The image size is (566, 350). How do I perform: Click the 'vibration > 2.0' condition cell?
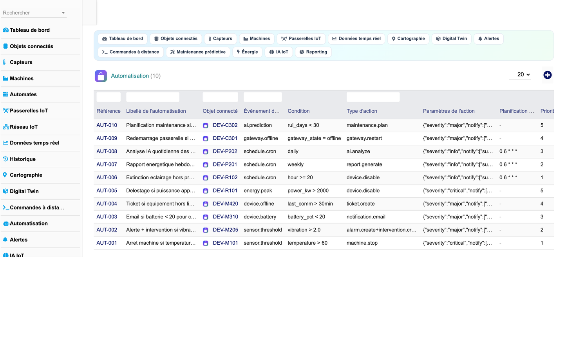coord(304,230)
